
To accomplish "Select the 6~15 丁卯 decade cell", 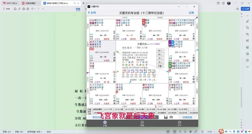I will (108, 109).
